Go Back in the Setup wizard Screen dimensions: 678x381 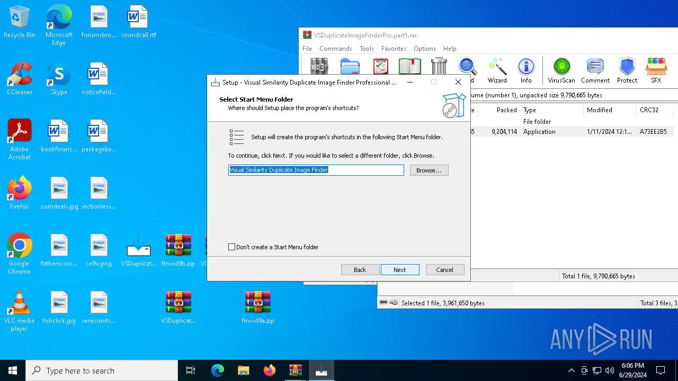tap(360, 270)
